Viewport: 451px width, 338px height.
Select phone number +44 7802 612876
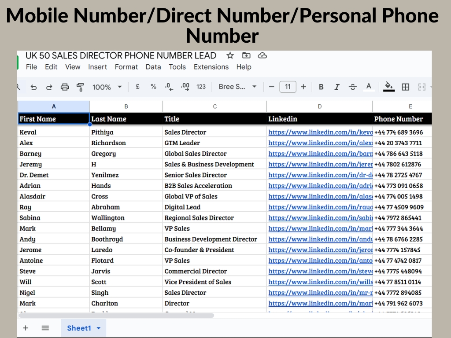click(x=402, y=165)
